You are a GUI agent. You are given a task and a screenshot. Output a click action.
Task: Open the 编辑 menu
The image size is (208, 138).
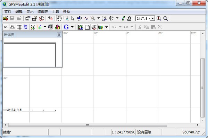click(x=19, y=12)
